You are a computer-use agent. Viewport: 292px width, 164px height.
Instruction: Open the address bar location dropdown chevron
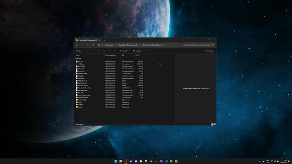(x=102, y=45)
